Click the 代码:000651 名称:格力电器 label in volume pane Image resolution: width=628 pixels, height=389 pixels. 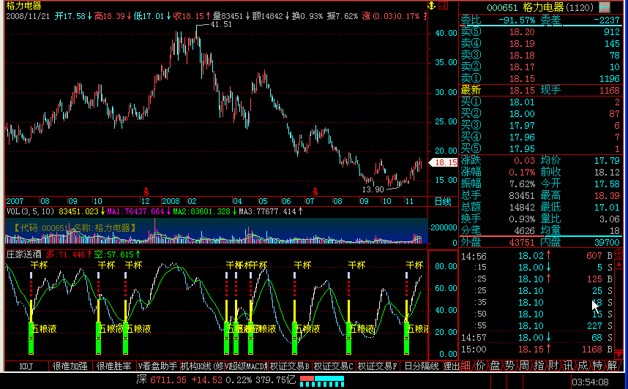point(75,228)
